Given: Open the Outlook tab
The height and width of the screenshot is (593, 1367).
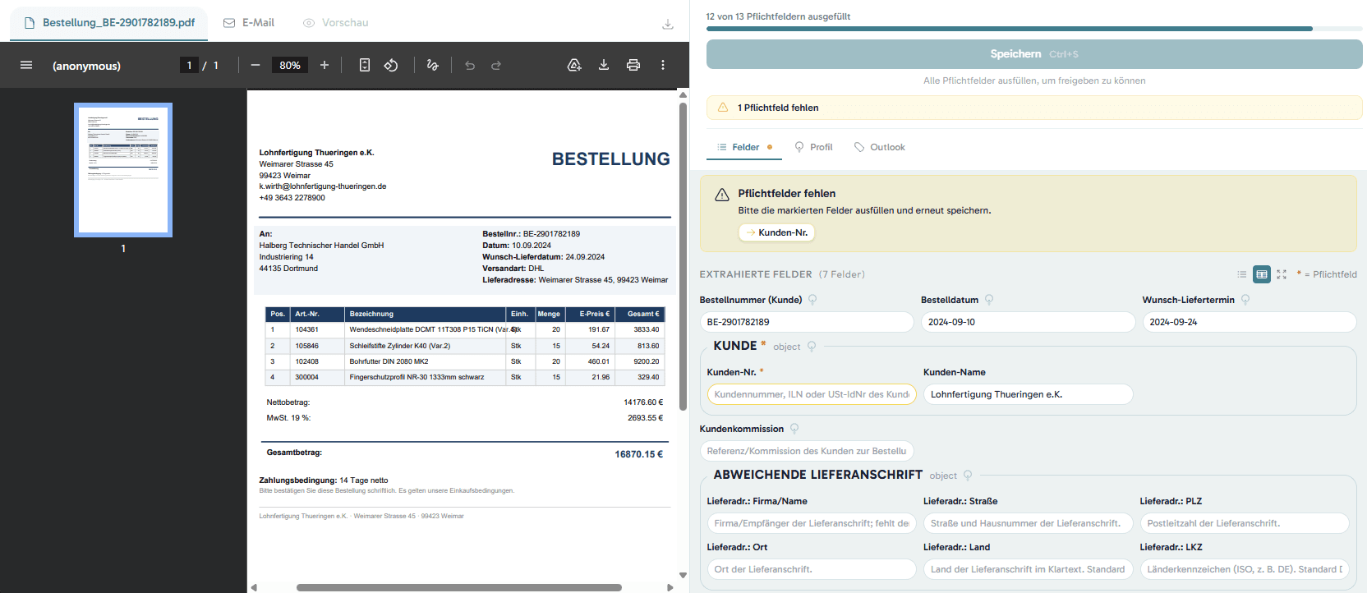Looking at the screenshot, I should [879, 147].
